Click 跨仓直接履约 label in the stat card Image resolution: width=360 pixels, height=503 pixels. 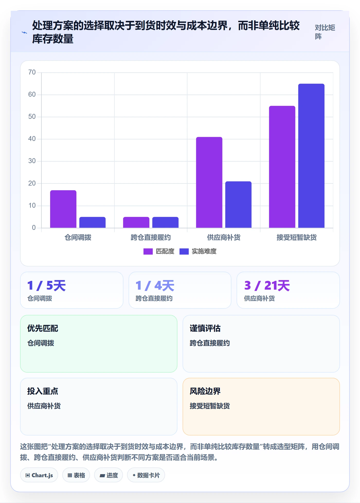pos(154,298)
